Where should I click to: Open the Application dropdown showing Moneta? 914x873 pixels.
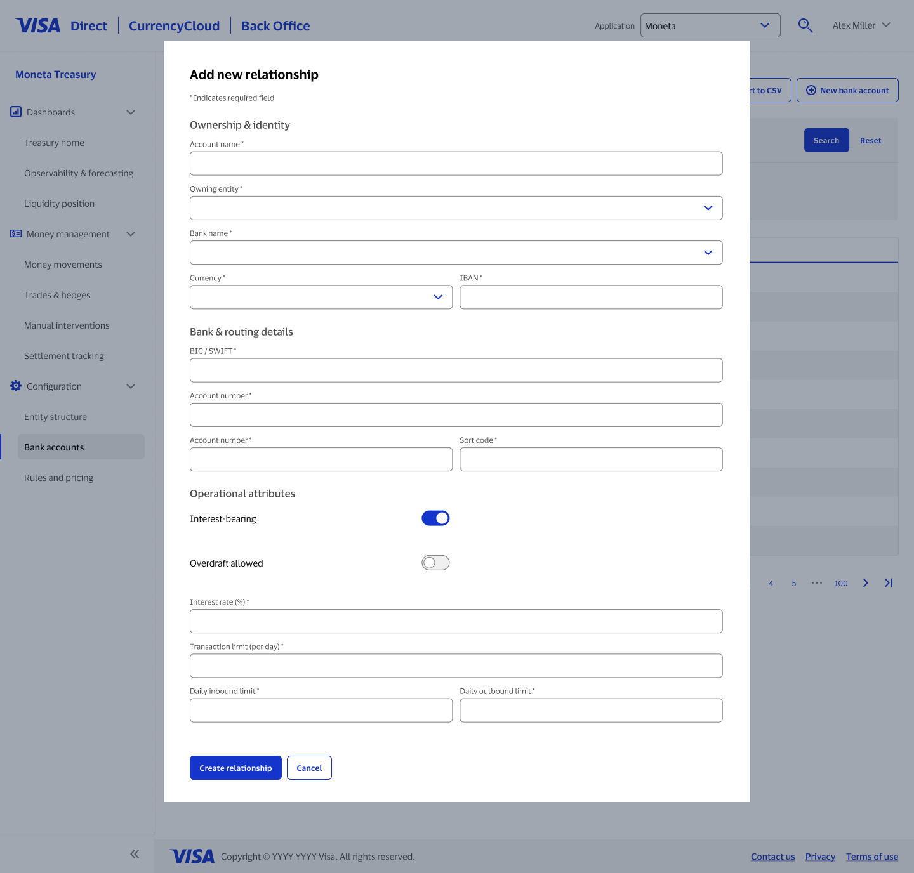[710, 25]
